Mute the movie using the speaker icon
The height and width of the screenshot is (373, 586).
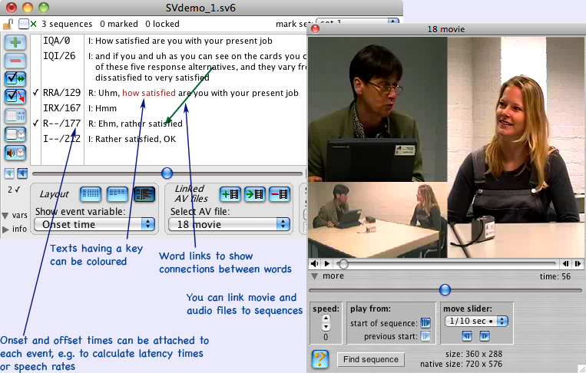click(314, 263)
